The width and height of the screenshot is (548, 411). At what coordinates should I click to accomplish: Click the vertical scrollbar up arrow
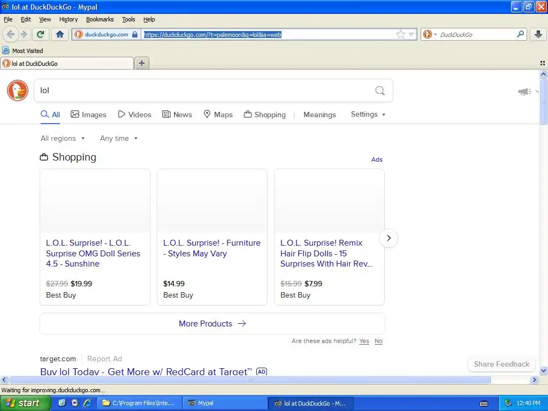tap(543, 74)
